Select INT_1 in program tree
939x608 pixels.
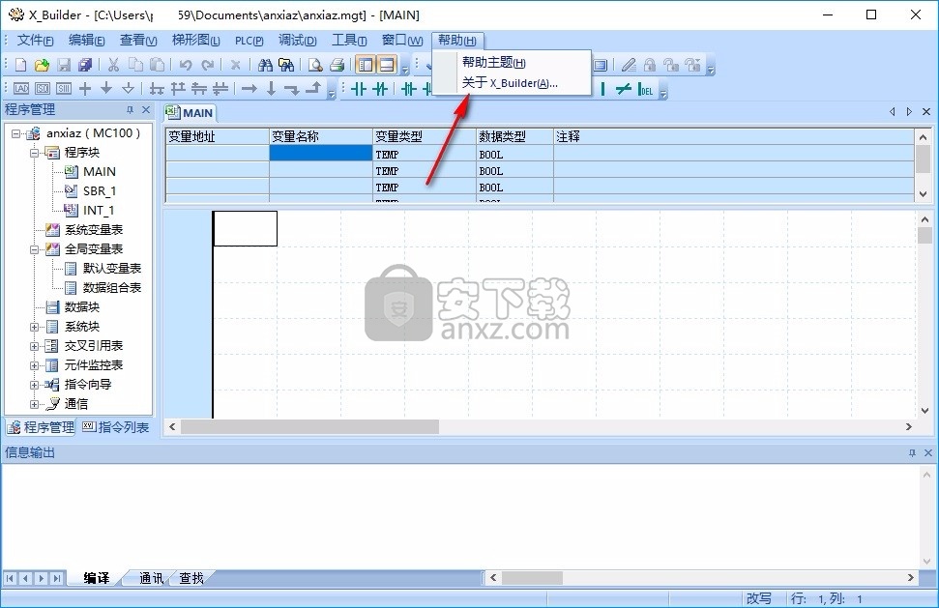[x=99, y=210]
